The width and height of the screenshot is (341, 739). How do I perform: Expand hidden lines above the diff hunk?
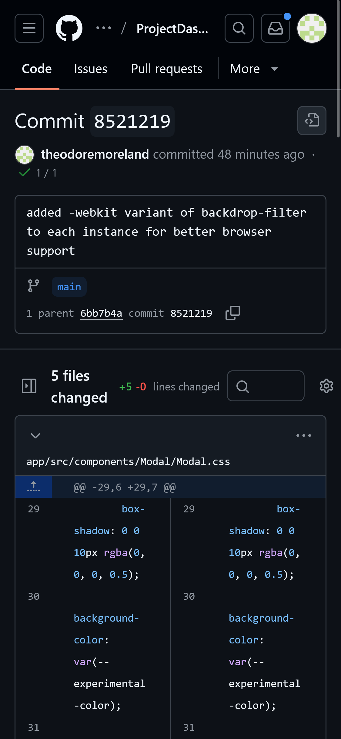point(34,487)
